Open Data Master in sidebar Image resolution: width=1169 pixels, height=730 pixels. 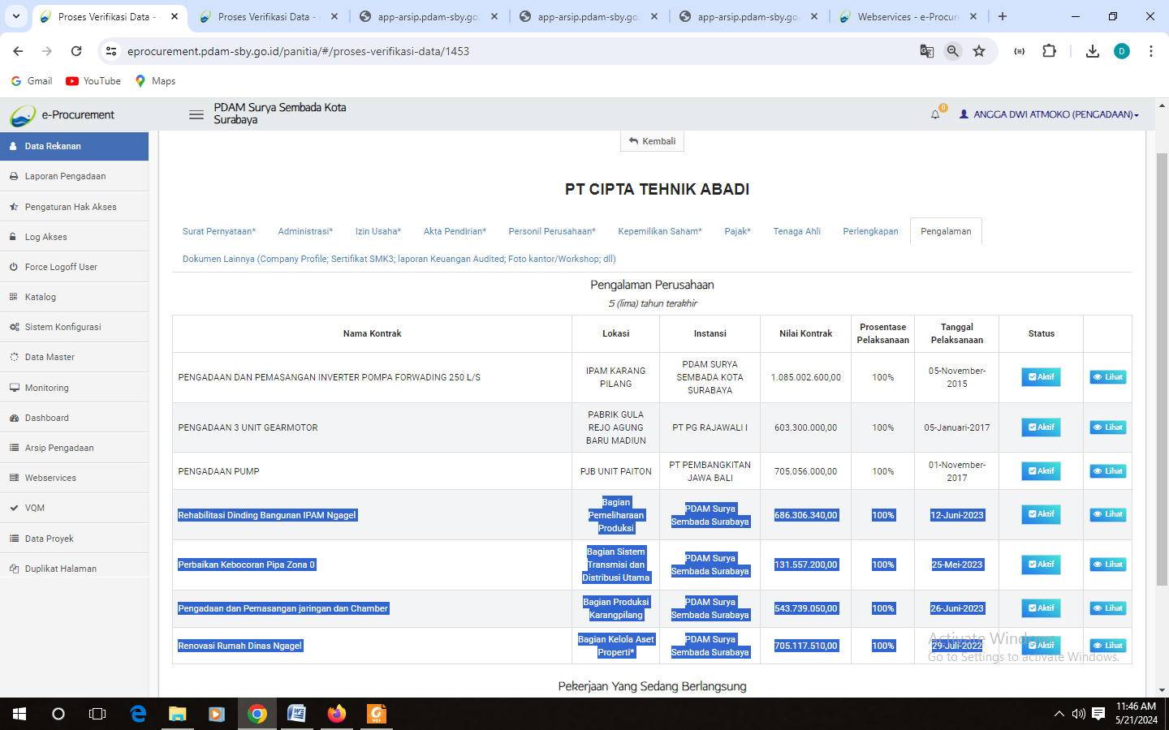[74, 357]
